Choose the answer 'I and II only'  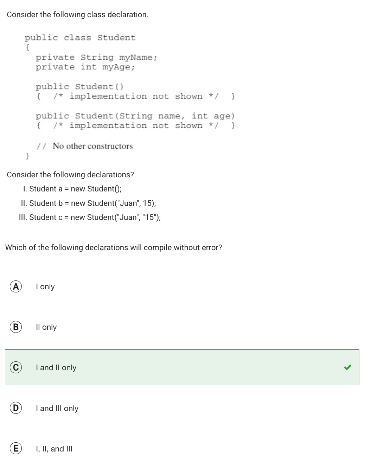[56, 368]
